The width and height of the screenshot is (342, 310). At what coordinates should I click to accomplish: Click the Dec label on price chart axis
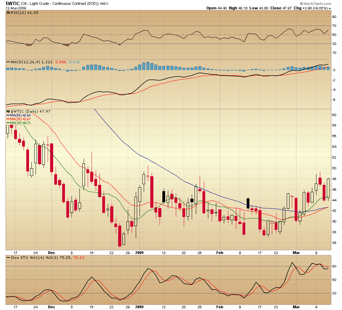51,253
